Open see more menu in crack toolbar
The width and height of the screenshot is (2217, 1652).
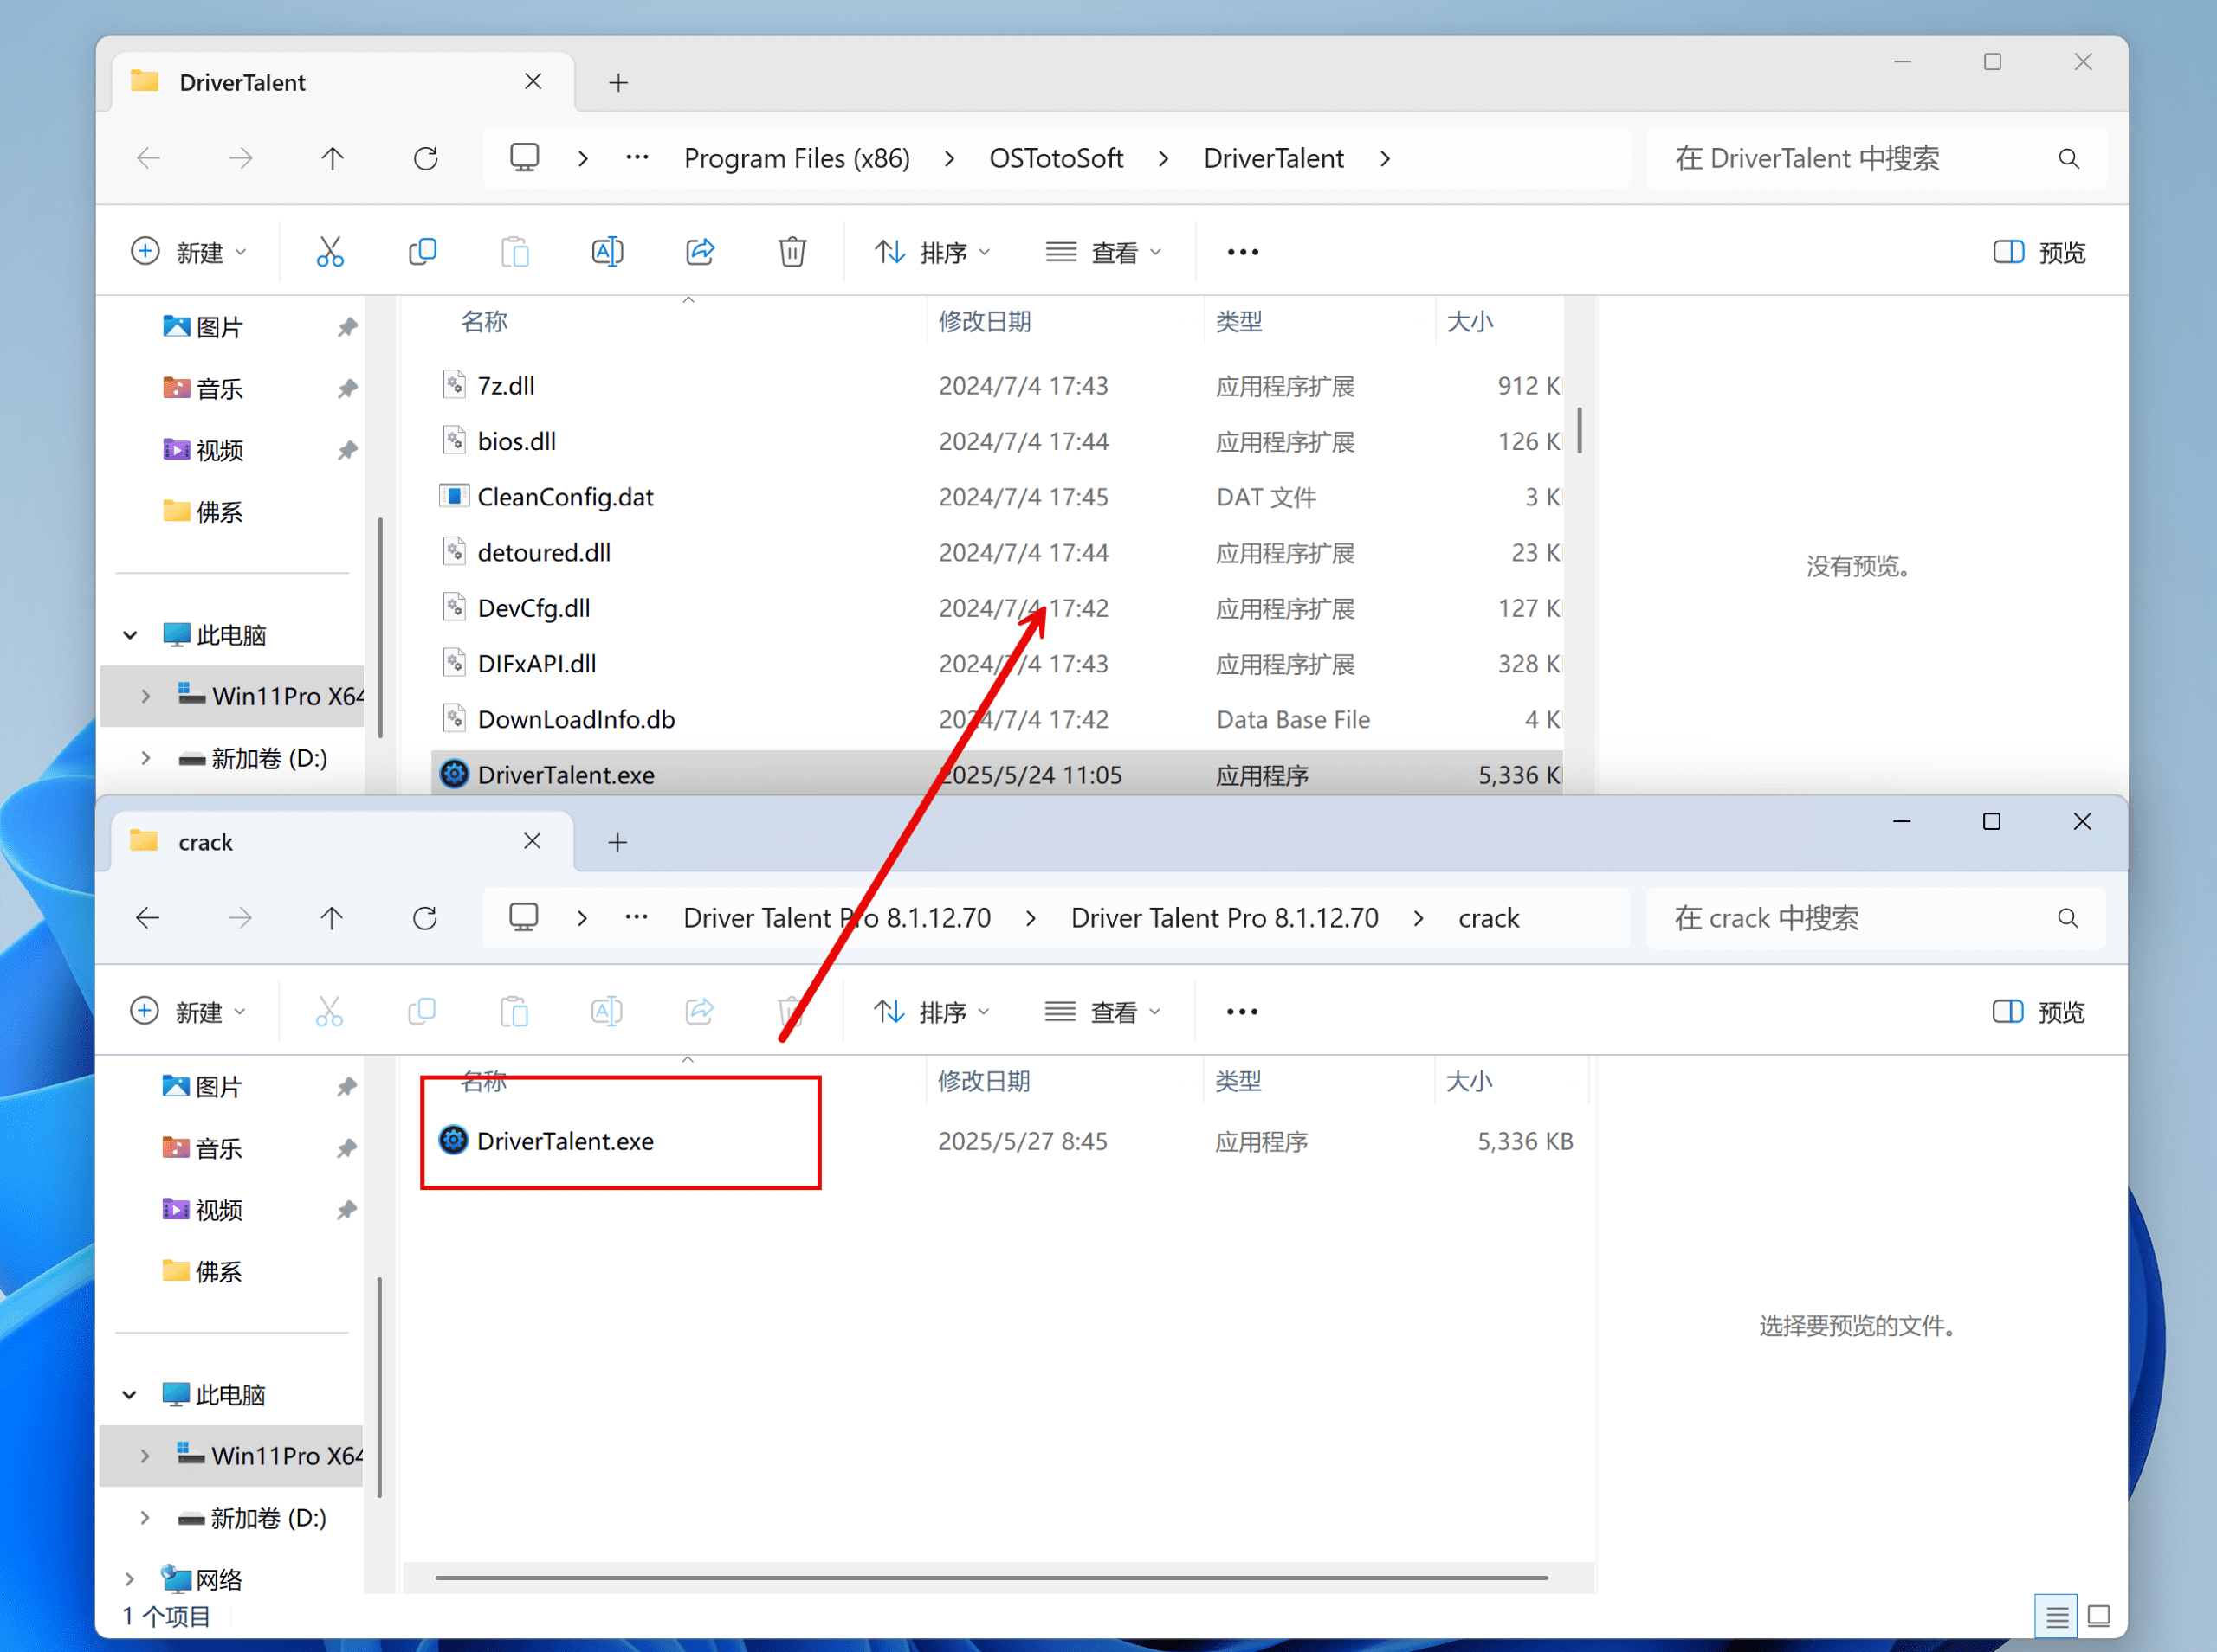click(1242, 1012)
